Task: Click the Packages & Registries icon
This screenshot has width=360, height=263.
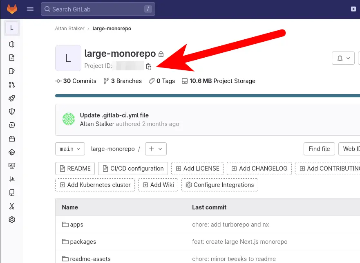Action: (11, 139)
